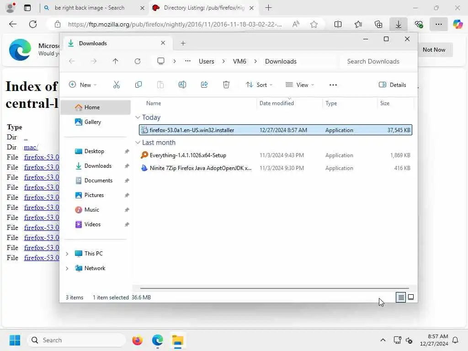This screenshot has width=468, height=351.
Task: Switch to large thumbnails view icon in status bar
Action: coord(411,297)
